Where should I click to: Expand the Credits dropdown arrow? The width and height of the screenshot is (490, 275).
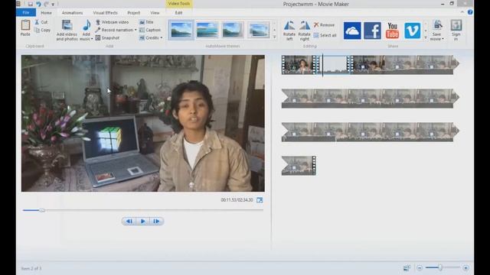(162, 37)
